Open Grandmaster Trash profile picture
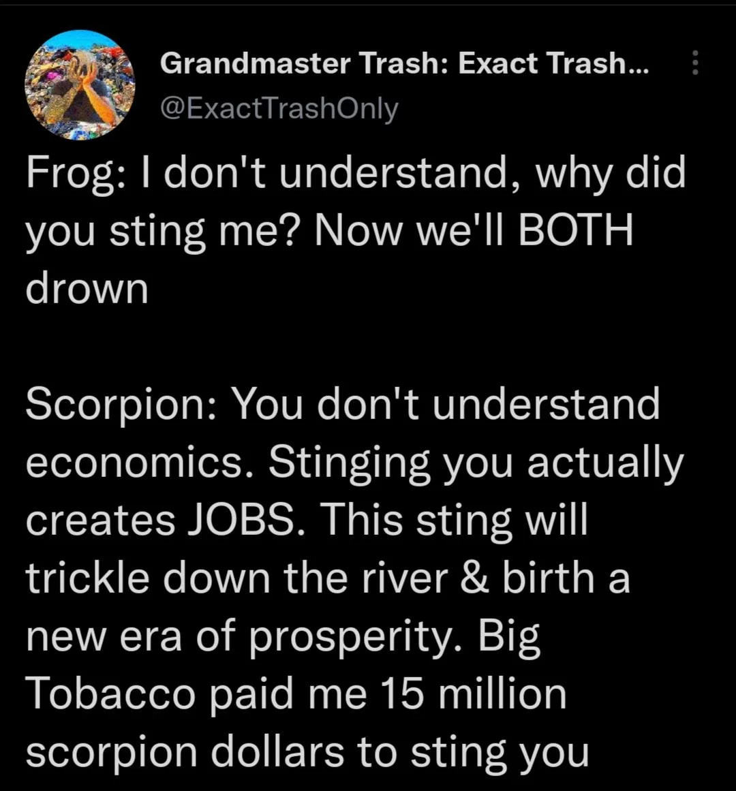This screenshot has width=736, height=791. (x=80, y=85)
